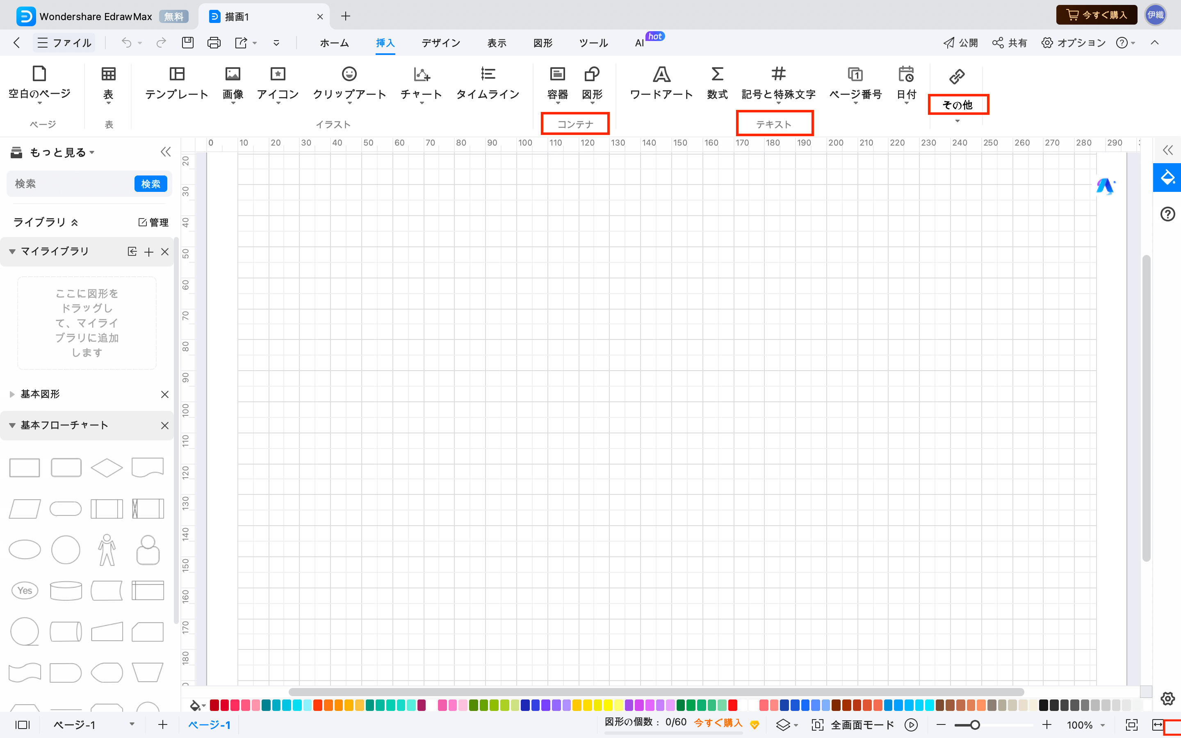Click the zoom slider handle
Viewport: 1181px width, 738px height.
(975, 725)
